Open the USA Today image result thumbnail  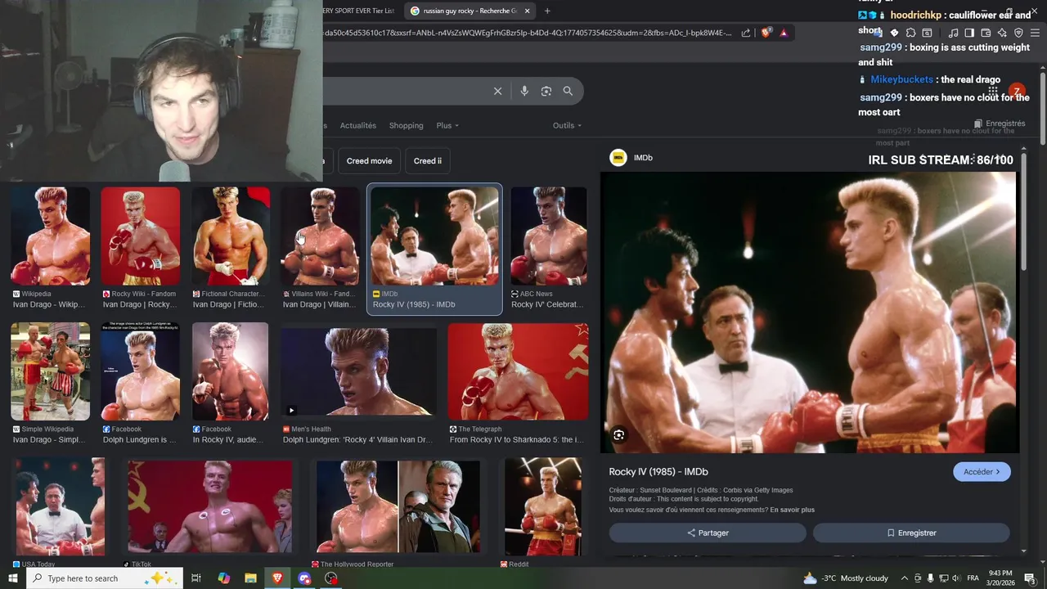[x=59, y=507]
